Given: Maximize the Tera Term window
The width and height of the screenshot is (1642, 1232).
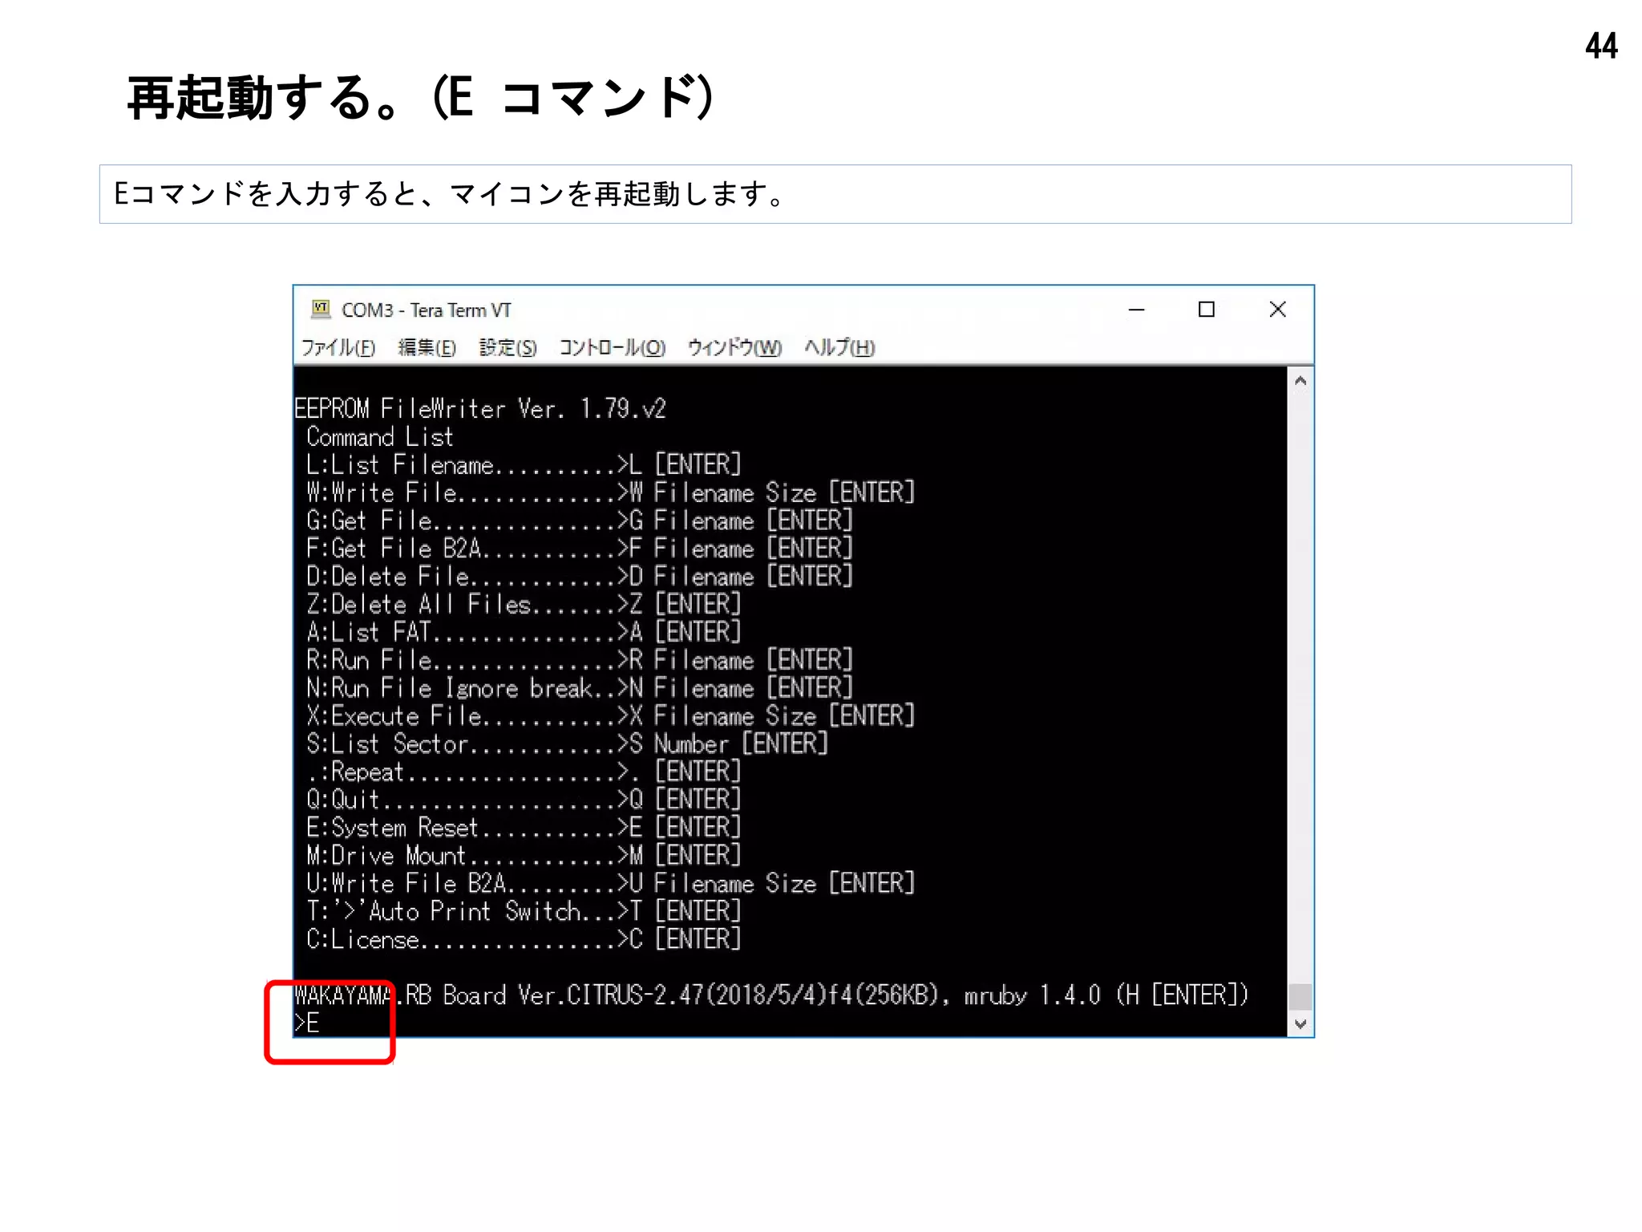Looking at the screenshot, I should tap(1207, 310).
